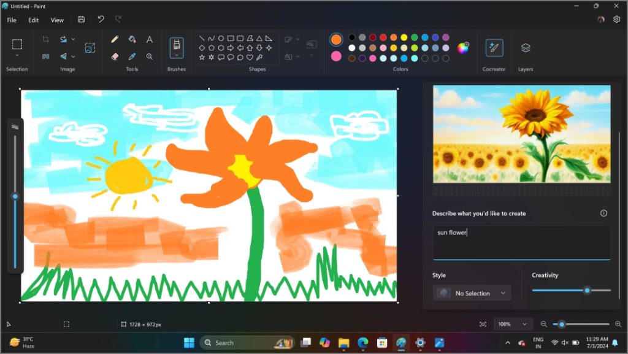Open the File menu
Screen dimensions: 628x354
pos(10,20)
